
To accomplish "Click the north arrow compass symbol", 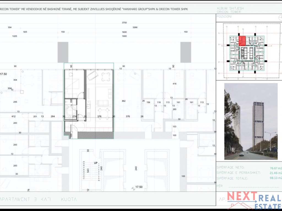I will tap(280, 18).
